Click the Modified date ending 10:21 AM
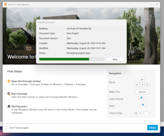164x136 pixels. pos(86,48)
